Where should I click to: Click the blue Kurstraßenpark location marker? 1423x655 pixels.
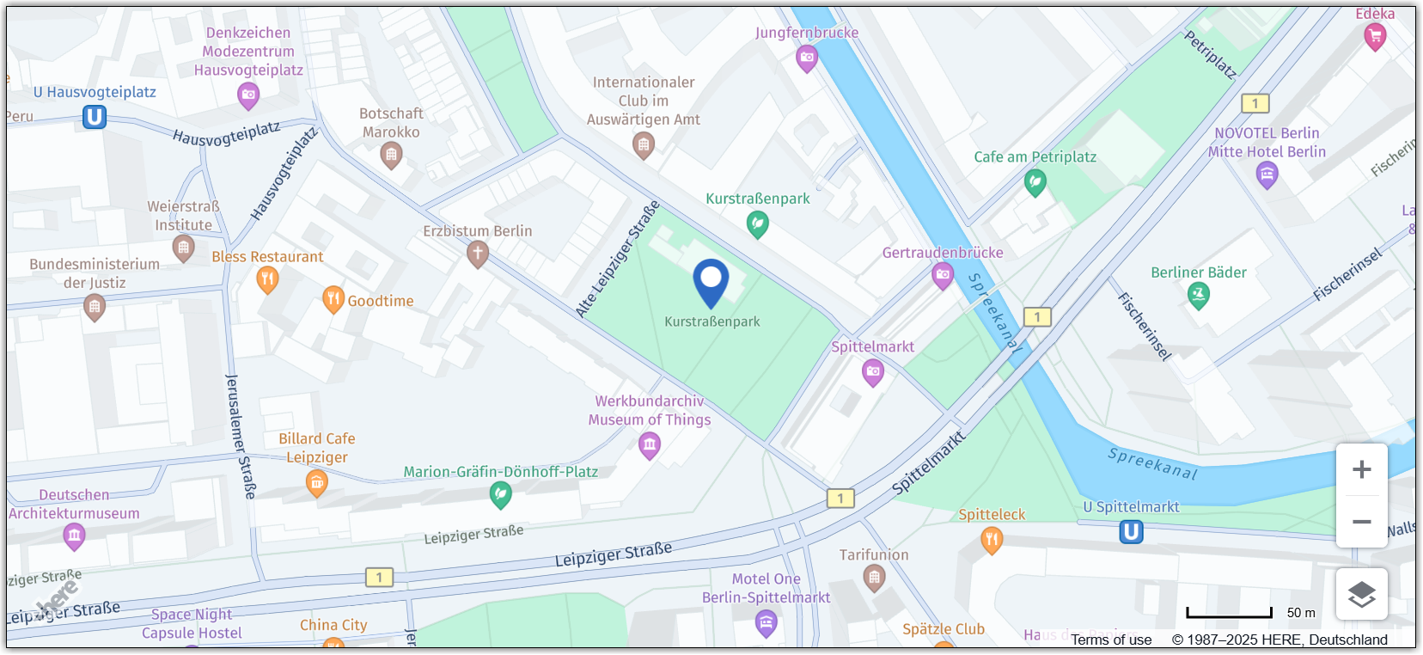point(711,283)
